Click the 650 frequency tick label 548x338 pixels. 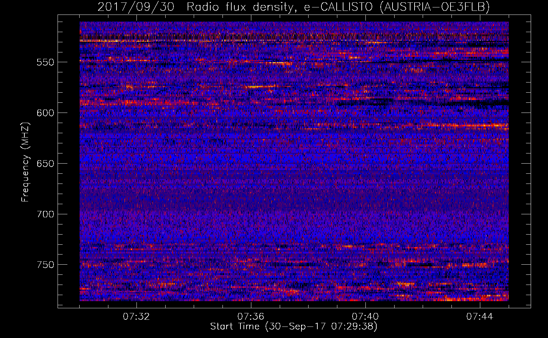pyautogui.click(x=45, y=164)
